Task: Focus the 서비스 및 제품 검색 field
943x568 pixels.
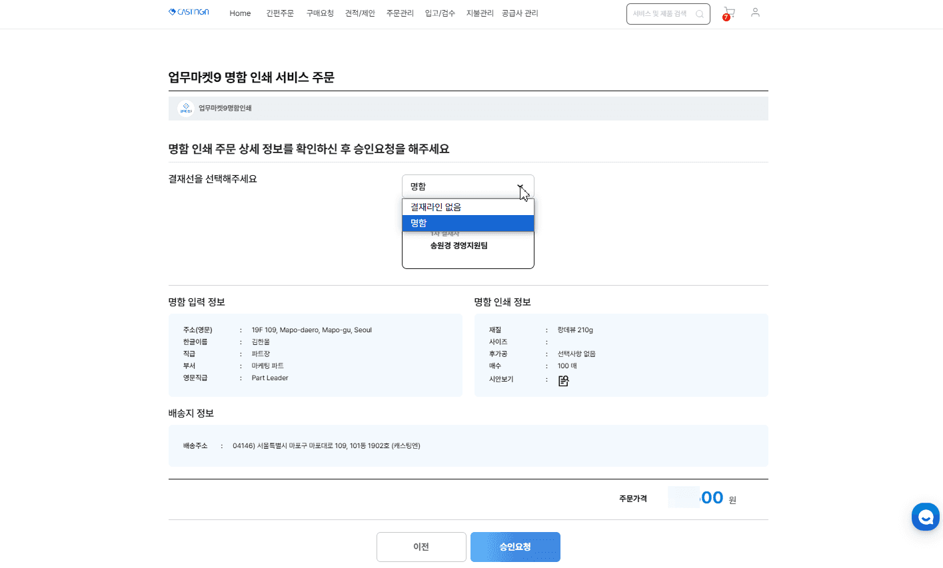Action: (668, 14)
